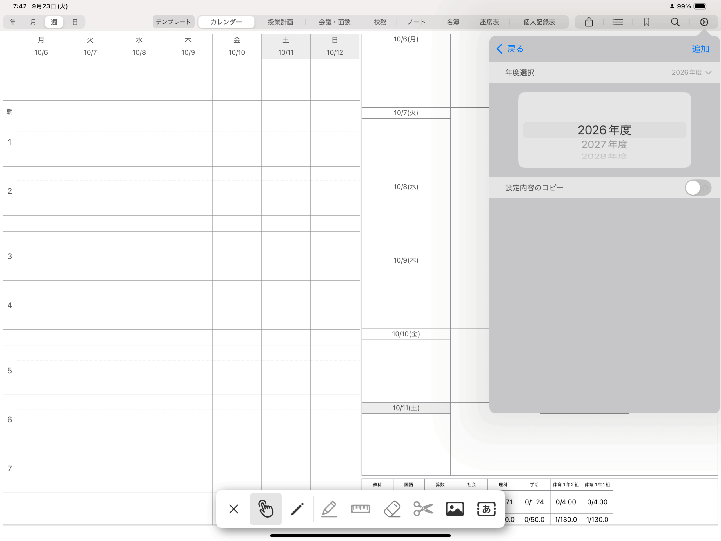Select the eraser tool
Viewport: 721px width, 541px height.
[x=392, y=509]
